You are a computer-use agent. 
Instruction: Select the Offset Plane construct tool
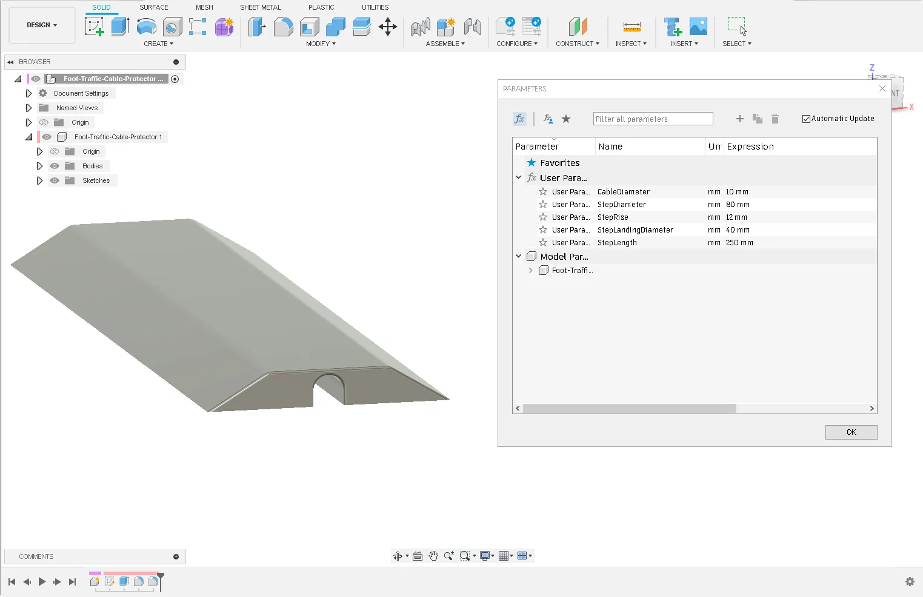point(578,27)
